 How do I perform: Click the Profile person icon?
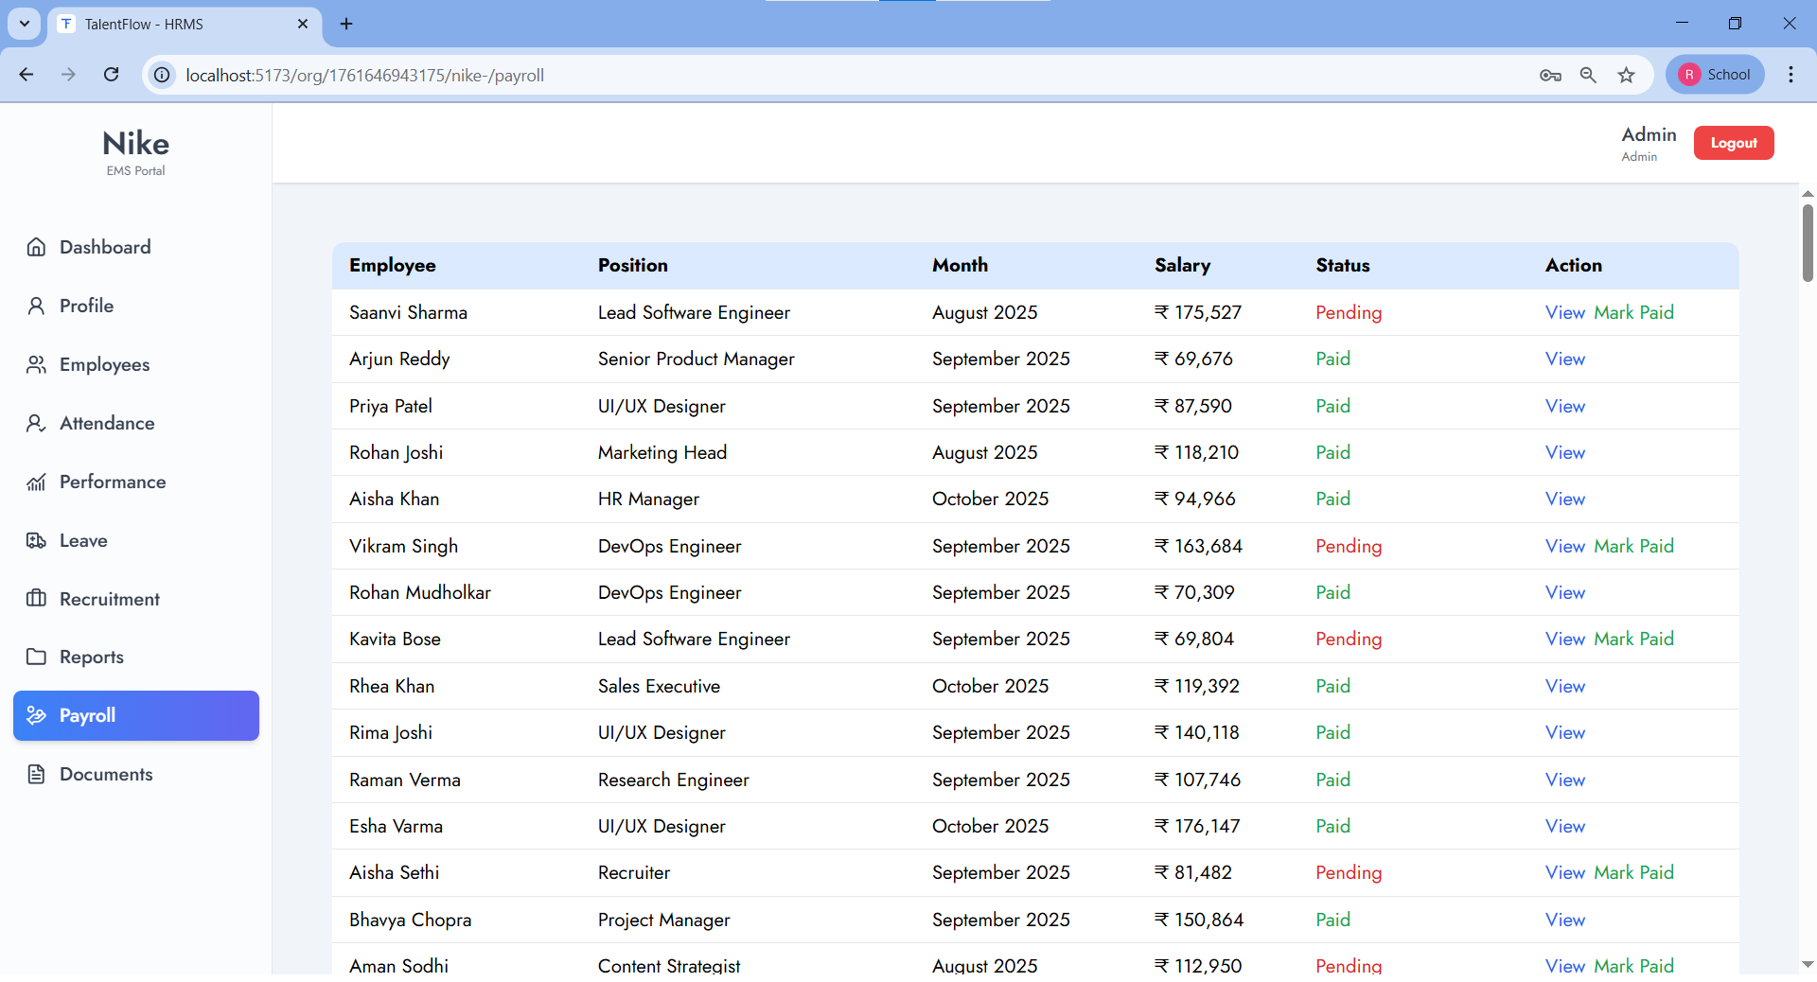point(36,306)
